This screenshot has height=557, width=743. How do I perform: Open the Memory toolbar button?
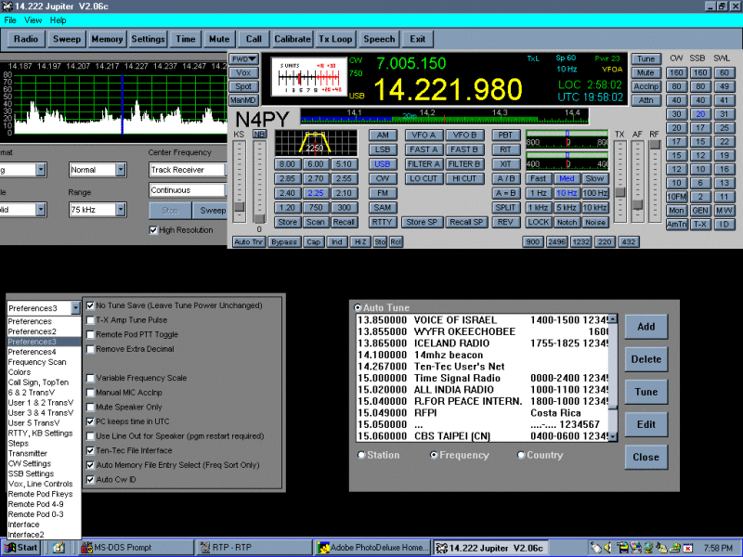(107, 39)
